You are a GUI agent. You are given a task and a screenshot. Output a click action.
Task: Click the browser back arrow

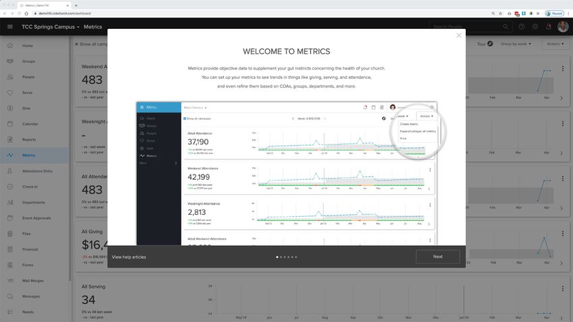[5, 13]
